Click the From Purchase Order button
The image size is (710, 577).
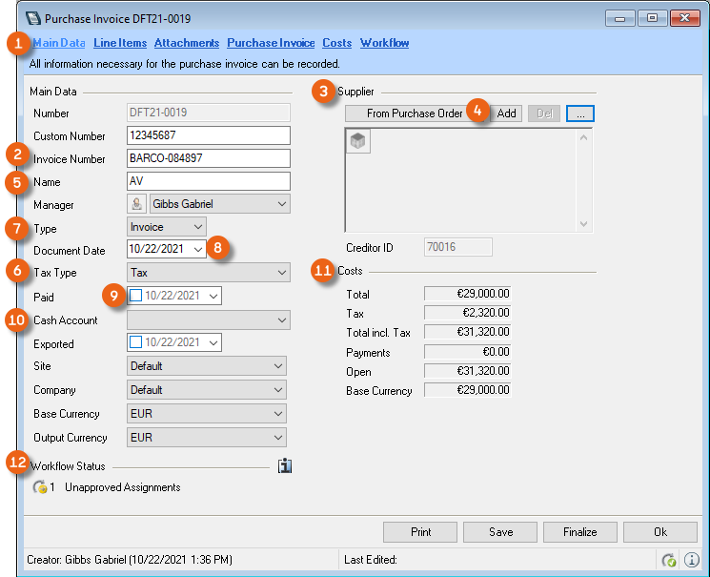414,113
